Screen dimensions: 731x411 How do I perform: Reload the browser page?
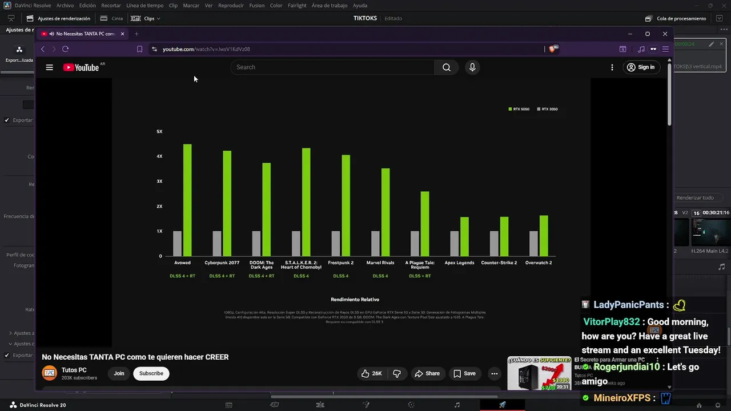(66, 49)
